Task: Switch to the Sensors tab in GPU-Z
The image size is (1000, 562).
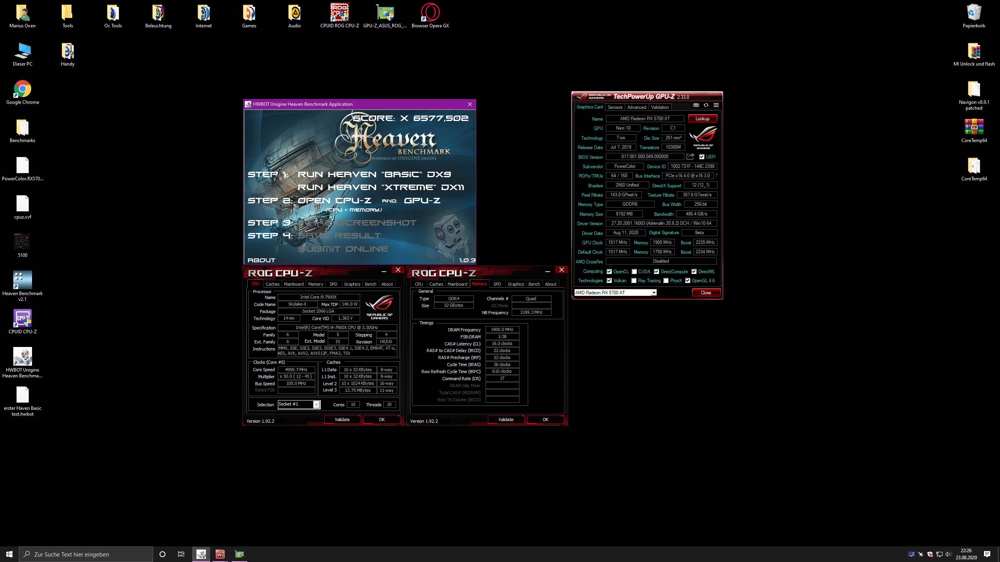Action: click(x=615, y=107)
